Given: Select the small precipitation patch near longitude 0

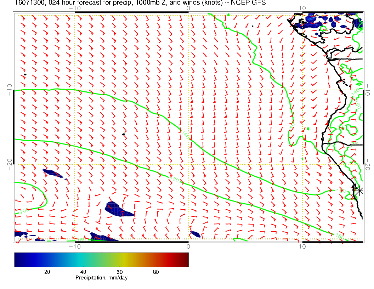Looking at the screenshot, I should click(x=195, y=234).
